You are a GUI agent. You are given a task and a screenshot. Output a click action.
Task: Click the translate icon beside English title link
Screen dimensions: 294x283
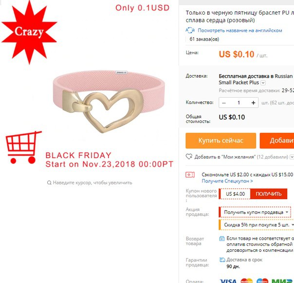(190, 30)
